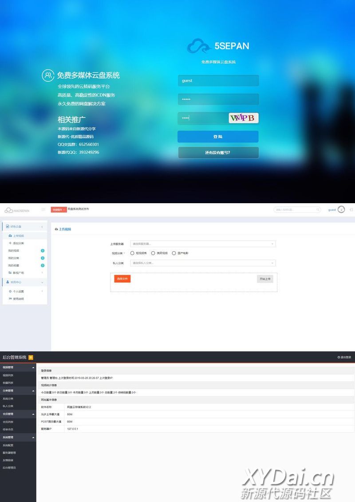Click the guest username field on login
355x502 pixels.
pyautogui.click(x=218, y=80)
